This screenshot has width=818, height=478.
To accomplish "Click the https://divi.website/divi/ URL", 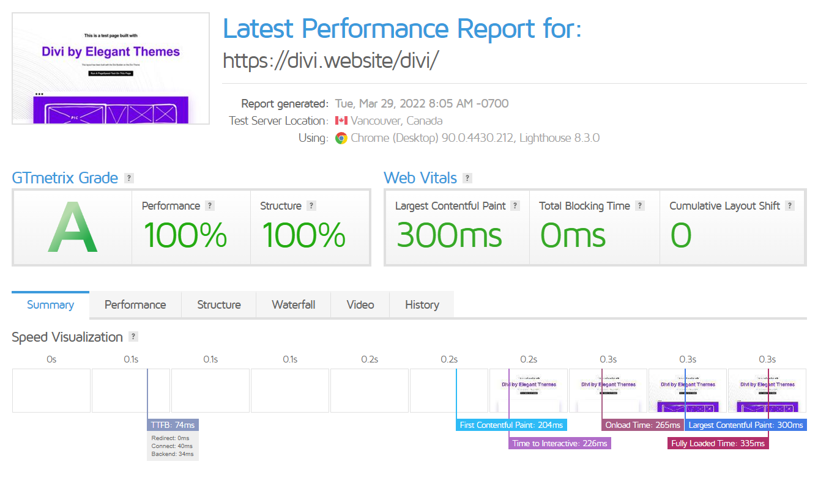I will (331, 61).
